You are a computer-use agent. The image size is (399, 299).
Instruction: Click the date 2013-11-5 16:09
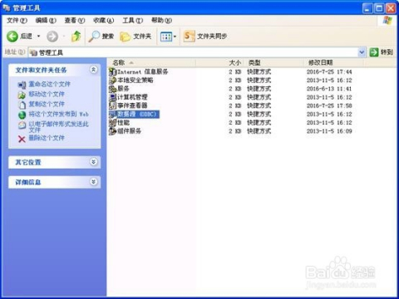(329, 131)
